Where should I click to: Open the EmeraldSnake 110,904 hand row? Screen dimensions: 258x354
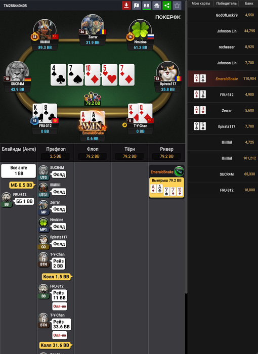223,79
